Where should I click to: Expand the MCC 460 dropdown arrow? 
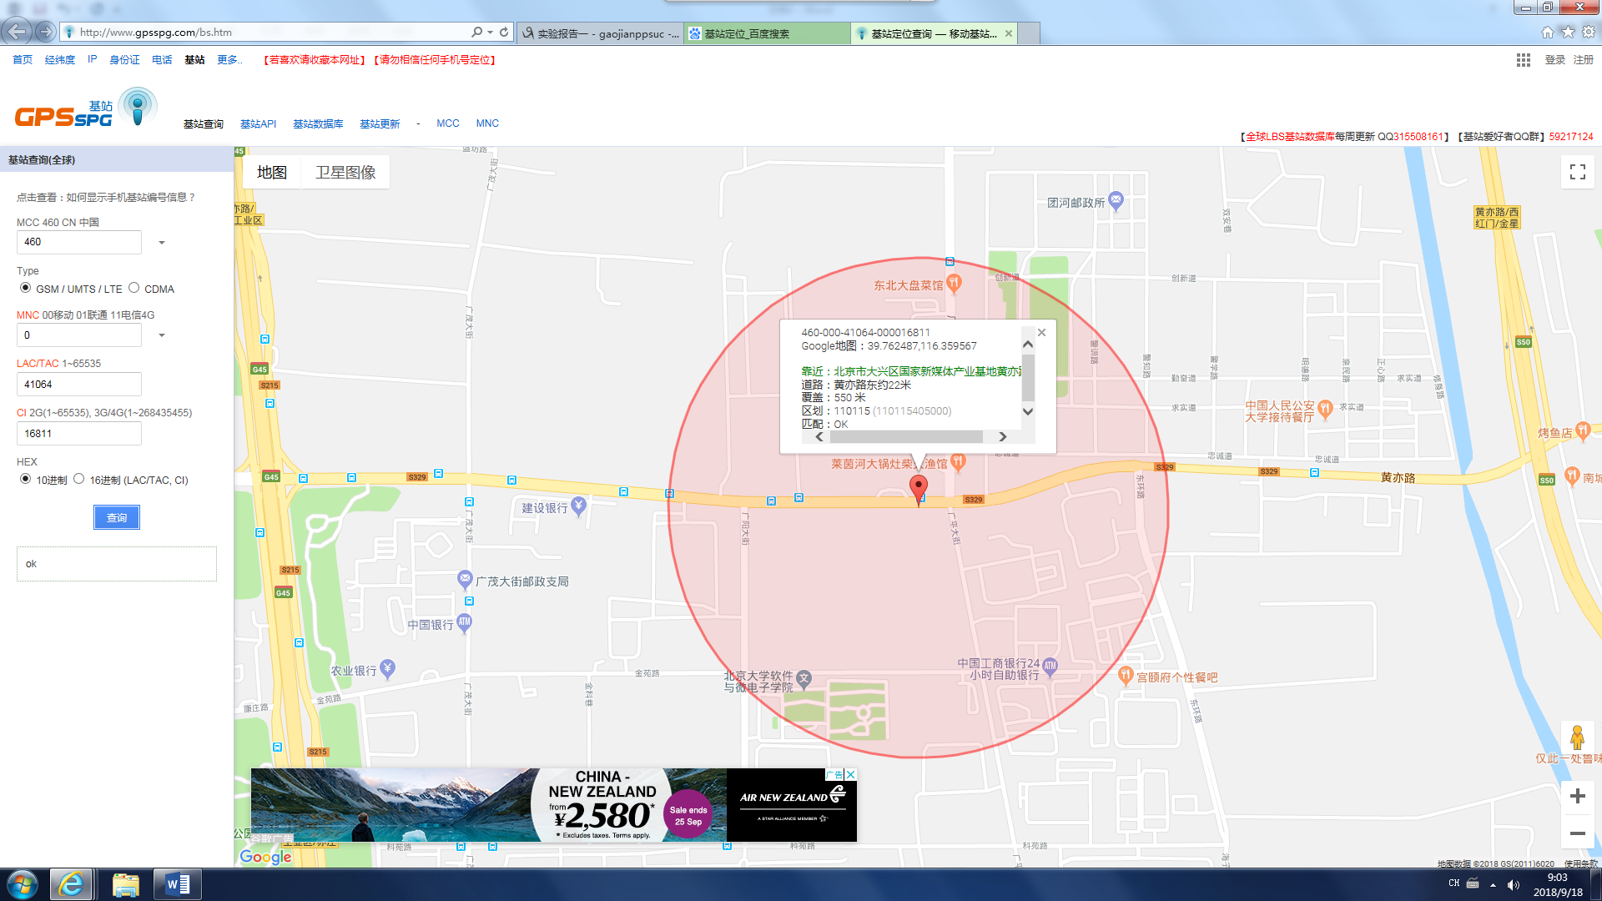pyautogui.click(x=162, y=243)
